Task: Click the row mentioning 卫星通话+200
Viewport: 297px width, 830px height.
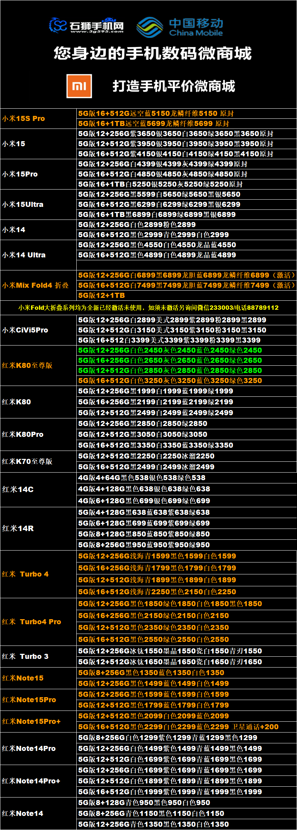Action: [x=178, y=727]
